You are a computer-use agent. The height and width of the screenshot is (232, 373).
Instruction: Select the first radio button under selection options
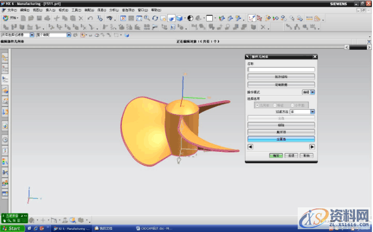[x=258, y=105]
